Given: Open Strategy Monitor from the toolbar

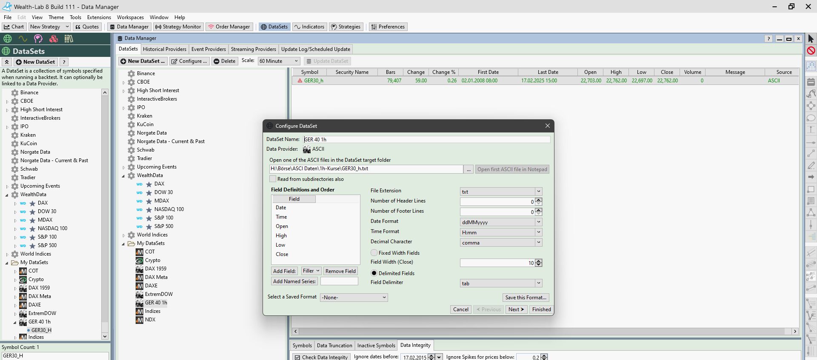Looking at the screenshot, I should coord(178,27).
